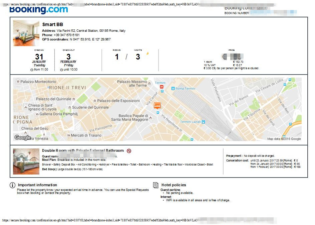The width and height of the screenshot is (315, 225).
Task: Click the city tax excluded note
Action: tap(231, 69)
